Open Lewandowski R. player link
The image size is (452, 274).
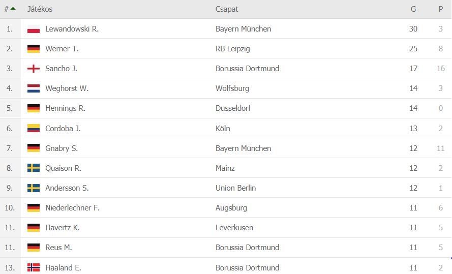point(72,29)
